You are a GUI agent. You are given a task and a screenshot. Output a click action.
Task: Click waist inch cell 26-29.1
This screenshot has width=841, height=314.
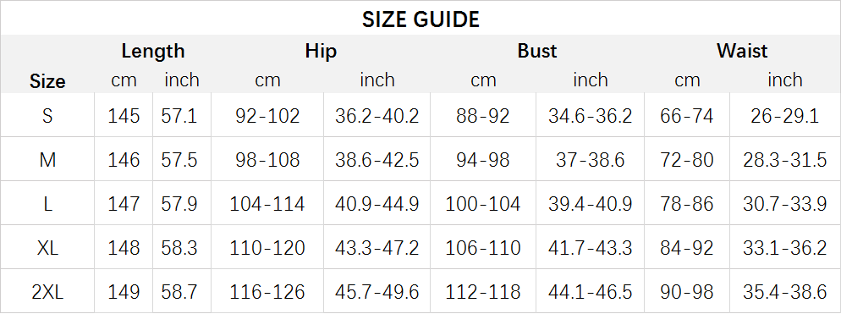tap(784, 115)
